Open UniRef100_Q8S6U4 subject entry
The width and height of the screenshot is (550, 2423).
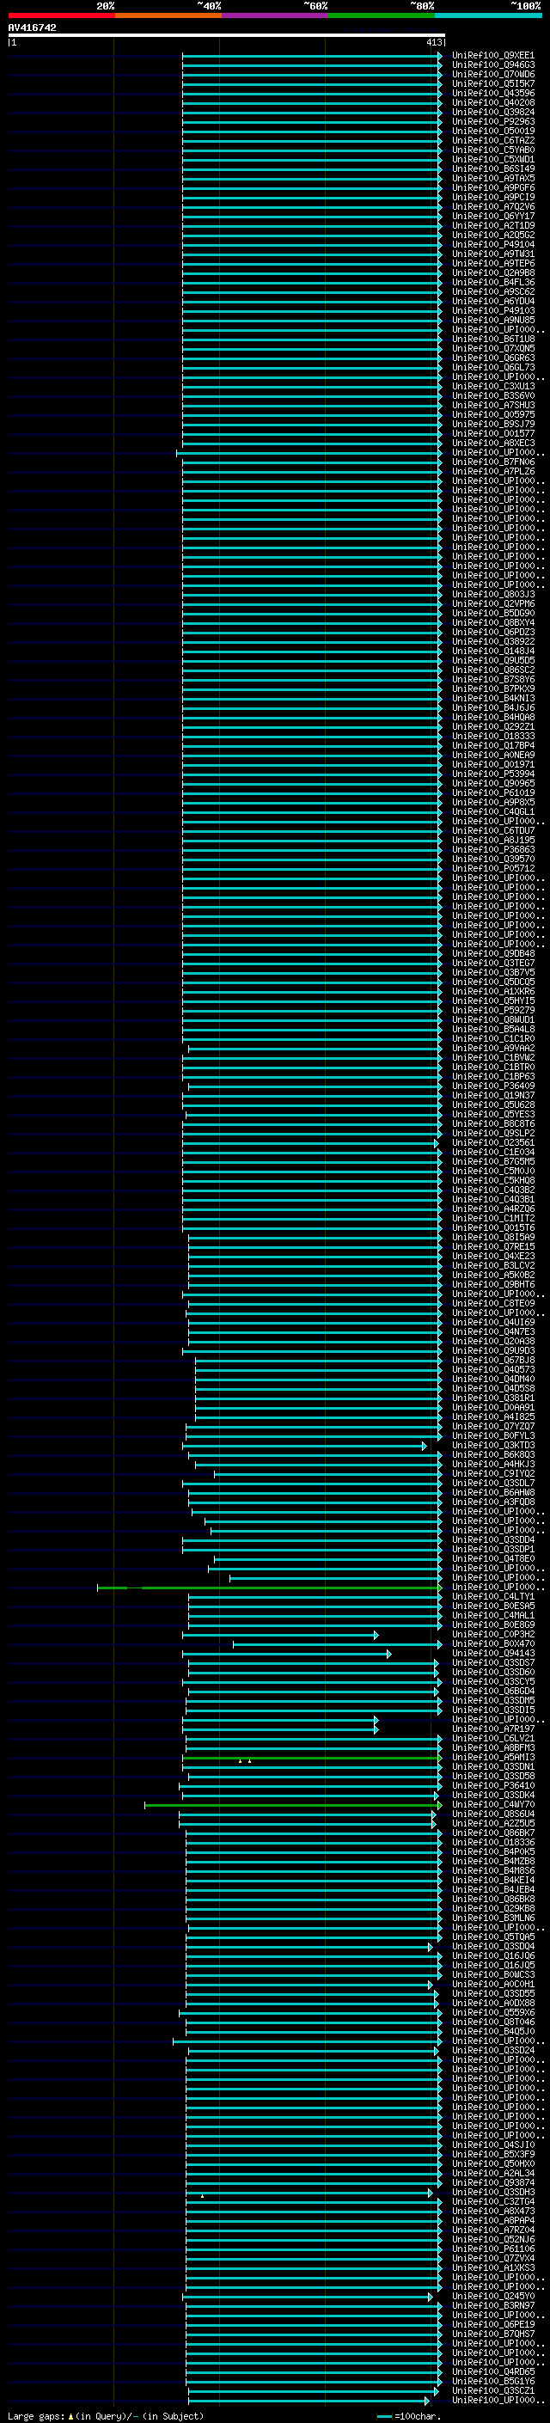point(492,1814)
